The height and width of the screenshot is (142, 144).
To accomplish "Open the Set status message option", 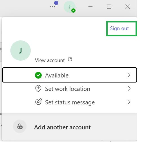I will coord(69,102).
